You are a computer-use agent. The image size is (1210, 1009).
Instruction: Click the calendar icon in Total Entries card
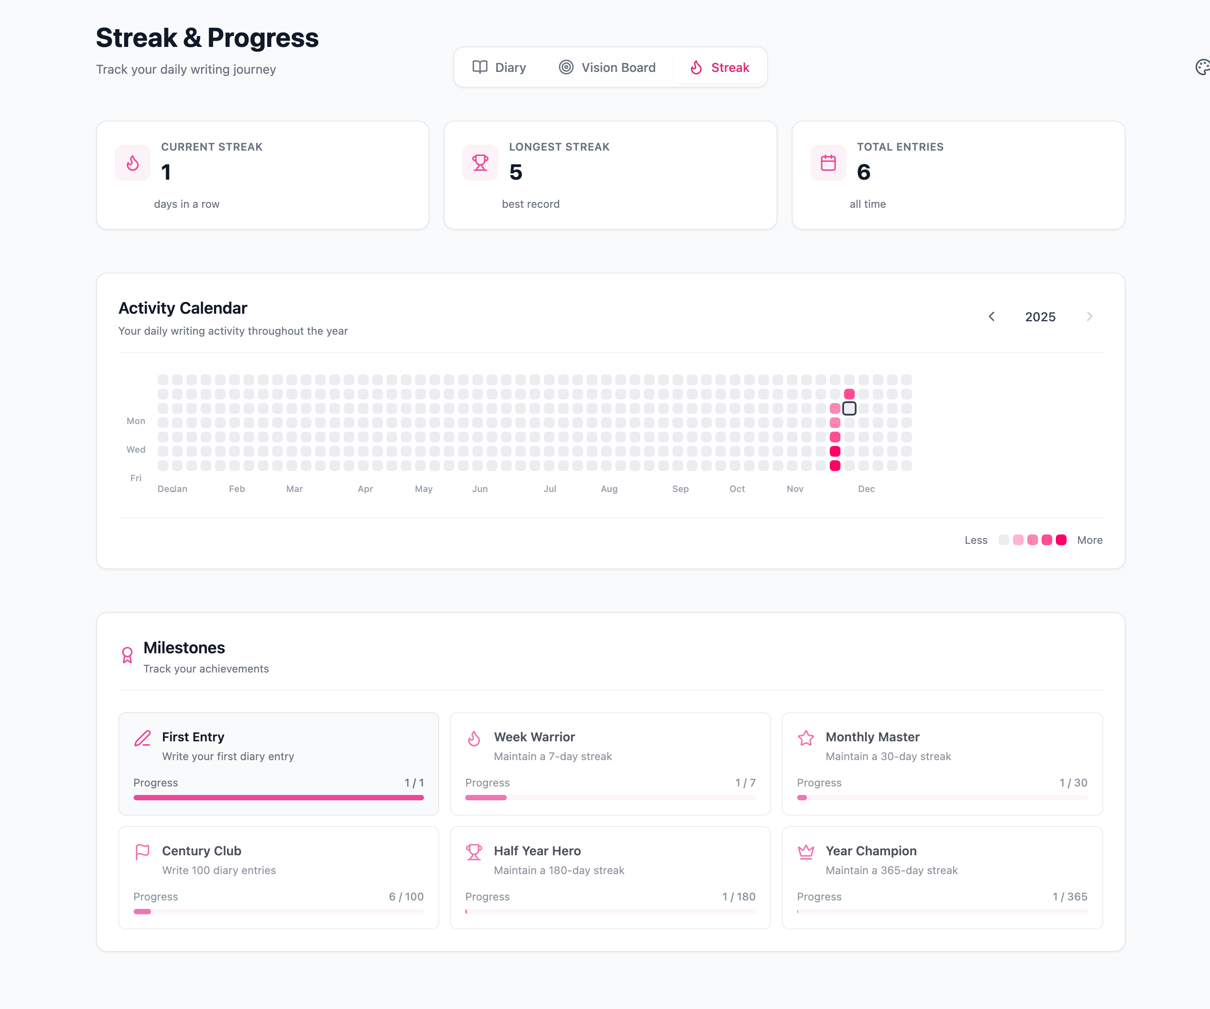tap(828, 163)
